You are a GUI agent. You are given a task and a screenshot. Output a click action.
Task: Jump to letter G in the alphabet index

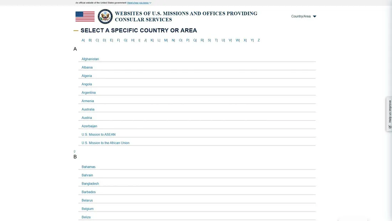125,40
